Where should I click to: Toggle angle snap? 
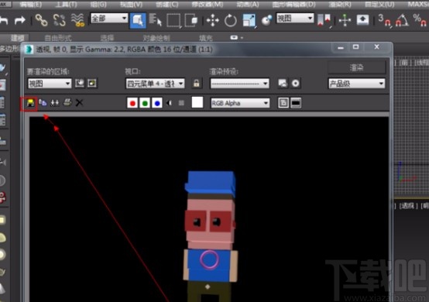point(402,20)
